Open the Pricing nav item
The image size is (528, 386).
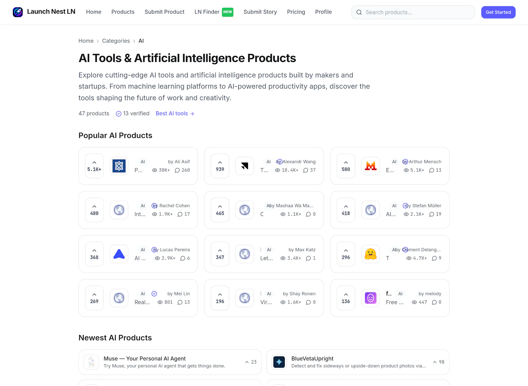pos(296,12)
